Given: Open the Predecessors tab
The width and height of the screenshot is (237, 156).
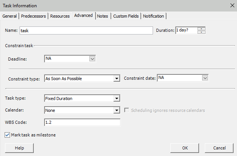Looking at the screenshot, I should point(34,16).
